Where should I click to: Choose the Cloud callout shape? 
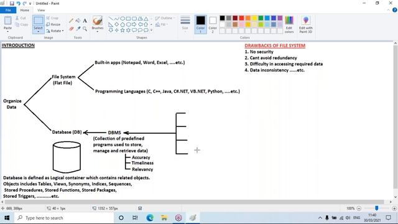click(x=146, y=30)
